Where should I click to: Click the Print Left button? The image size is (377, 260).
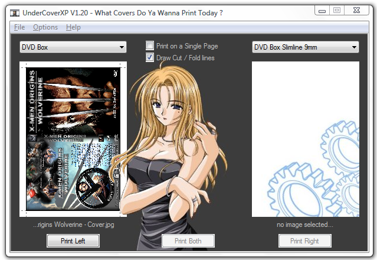(73, 240)
